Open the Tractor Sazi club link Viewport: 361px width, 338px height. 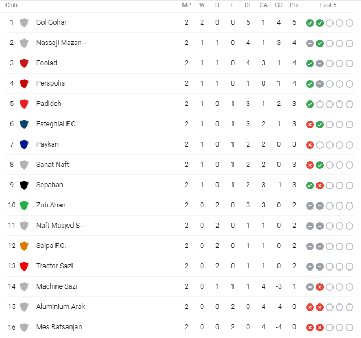54,266
